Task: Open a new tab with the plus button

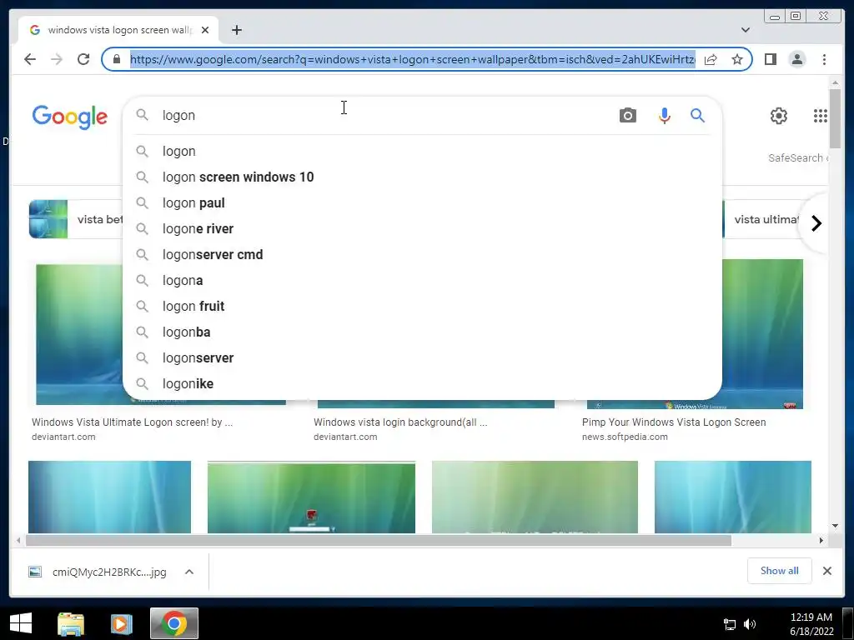Action: (236, 30)
